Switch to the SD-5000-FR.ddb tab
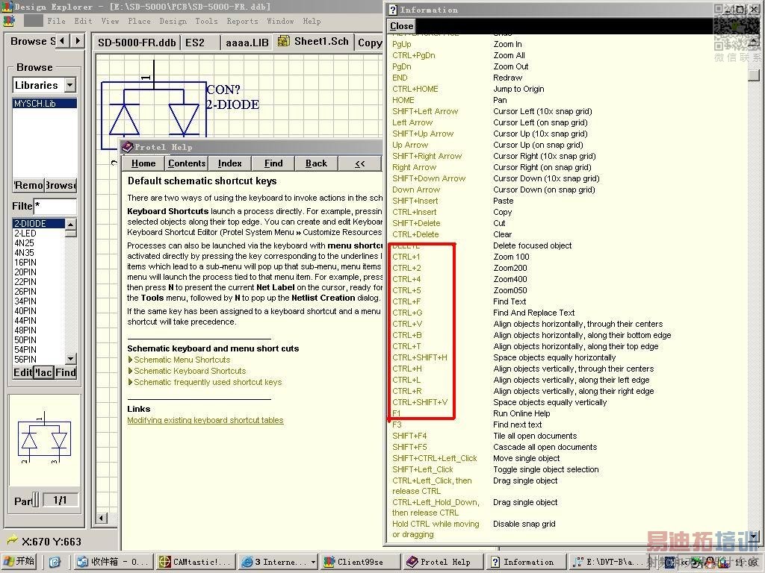Viewport: 765px width, 573px height. [137, 43]
